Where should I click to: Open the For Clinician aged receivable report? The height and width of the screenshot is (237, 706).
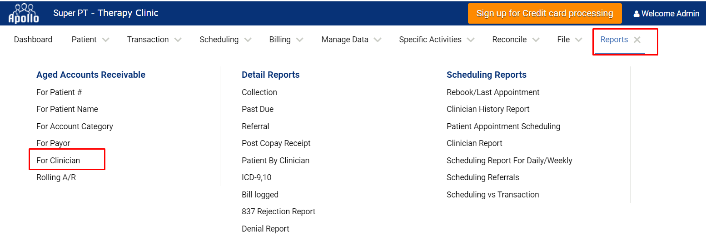pyautogui.click(x=58, y=160)
